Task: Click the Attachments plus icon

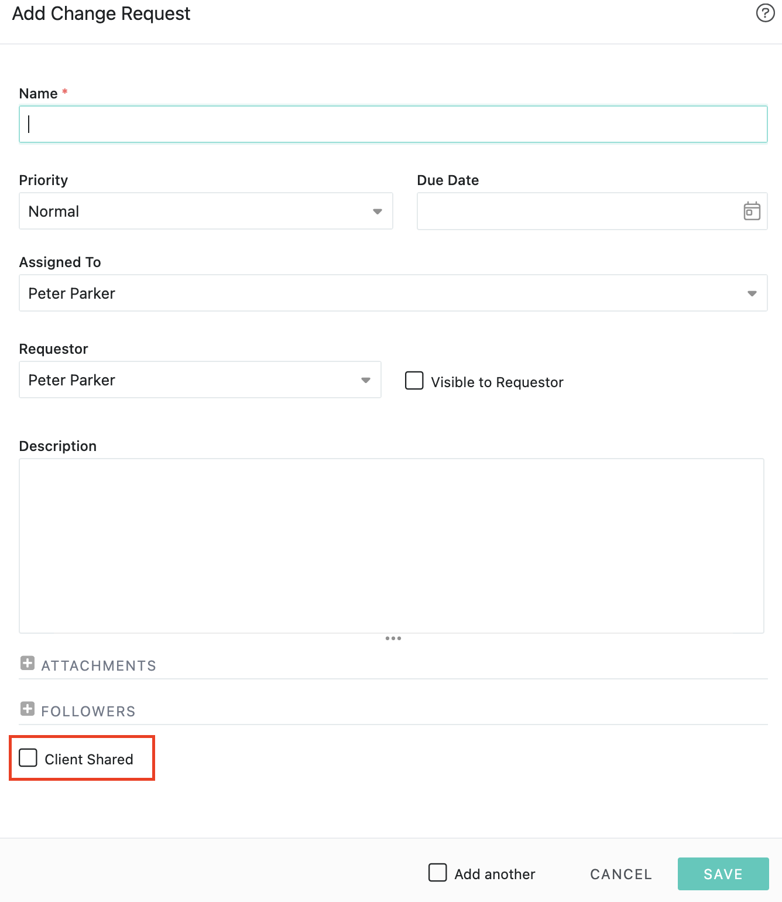Action: [x=28, y=663]
